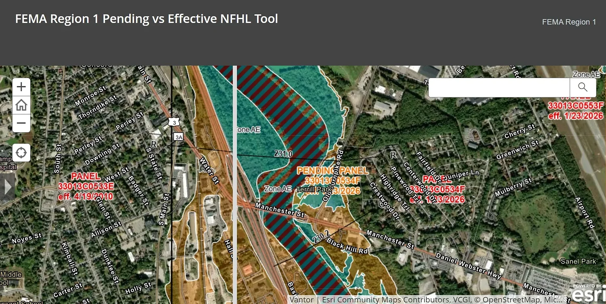
Task: Click the Sanel Park label
Action: pyautogui.click(x=578, y=262)
